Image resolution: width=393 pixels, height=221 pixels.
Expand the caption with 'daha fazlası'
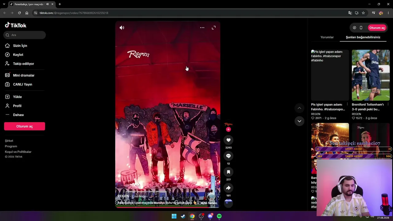[x=208, y=203]
